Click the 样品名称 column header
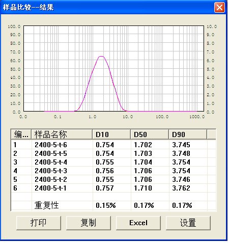 tap(62, 134)
